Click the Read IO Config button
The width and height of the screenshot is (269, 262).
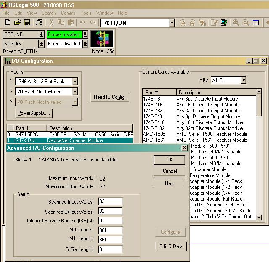(110, 97)
